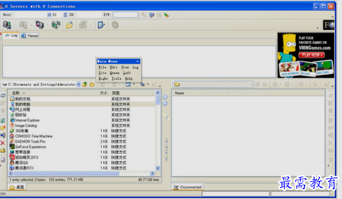
Task: Click the checked document icon in left sidebar
Action: (x=3, y=160)
